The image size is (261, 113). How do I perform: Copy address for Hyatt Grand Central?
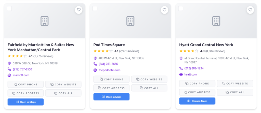click(197, 92)
